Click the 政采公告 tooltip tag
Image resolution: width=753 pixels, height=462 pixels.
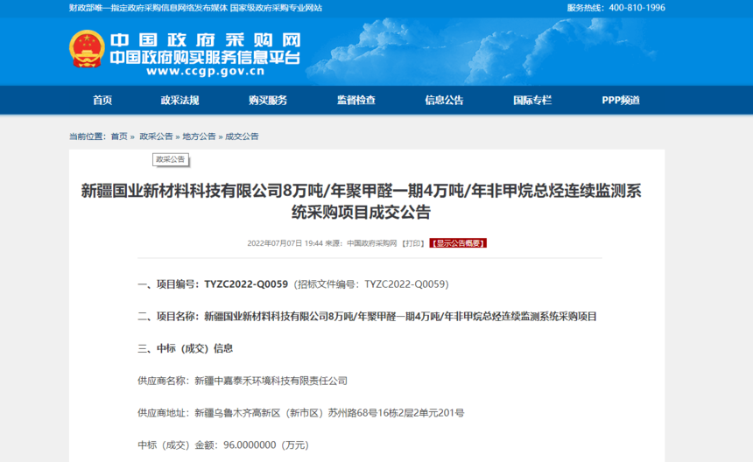171,159
